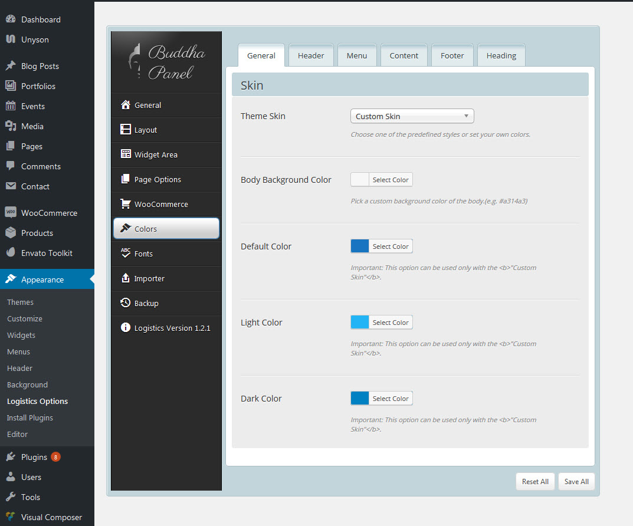Click Select Color for Light Color
Image resolution: width=633 pixels, height=526 pixels.
coord(391,323)
